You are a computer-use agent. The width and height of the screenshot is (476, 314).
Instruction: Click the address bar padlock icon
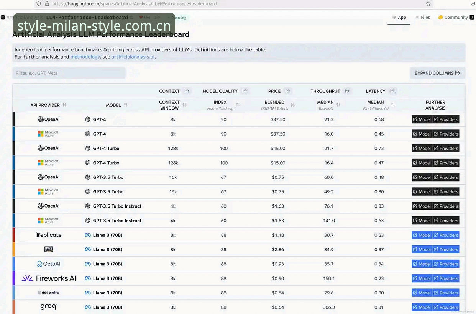47,4
